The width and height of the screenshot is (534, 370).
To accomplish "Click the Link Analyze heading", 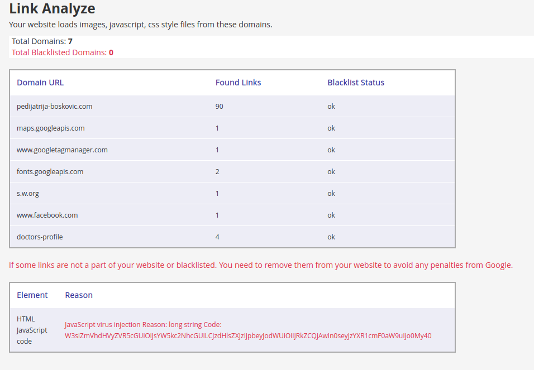I will coord(52,8).
